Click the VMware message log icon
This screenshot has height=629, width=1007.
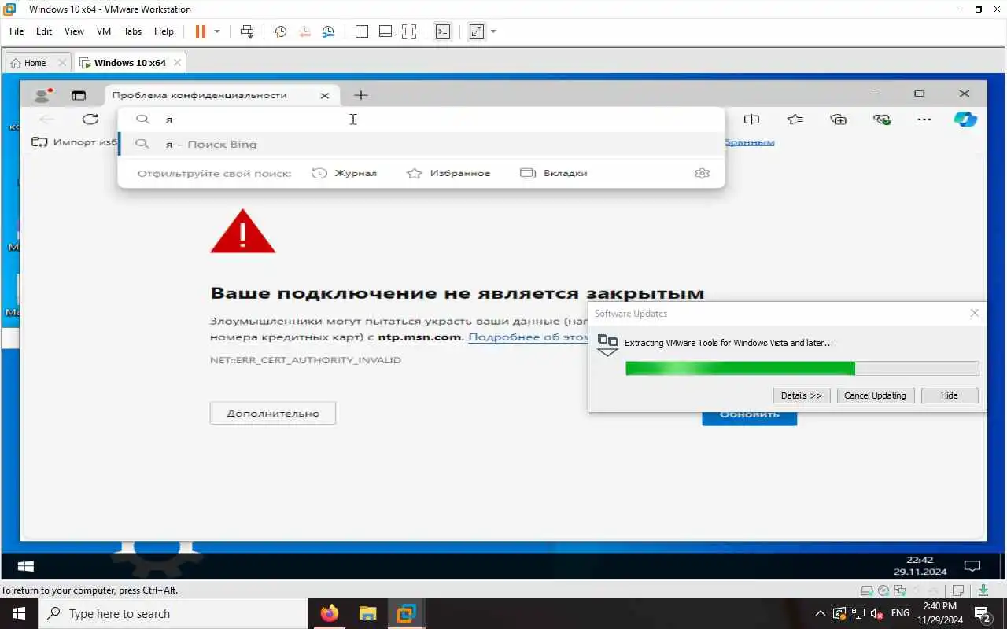(958, 591)
